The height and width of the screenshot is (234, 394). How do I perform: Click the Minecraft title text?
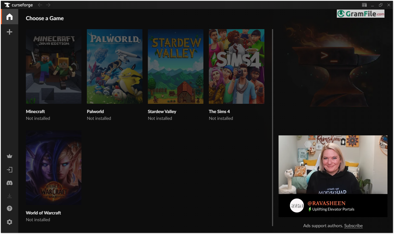(x=35, y=111)
